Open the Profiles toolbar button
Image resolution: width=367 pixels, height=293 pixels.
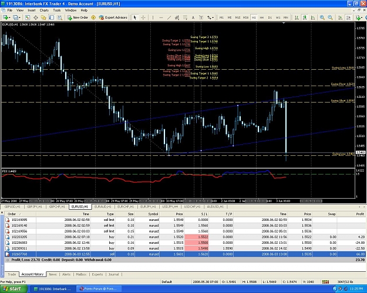pyautogui.click(x=16, y=18)
